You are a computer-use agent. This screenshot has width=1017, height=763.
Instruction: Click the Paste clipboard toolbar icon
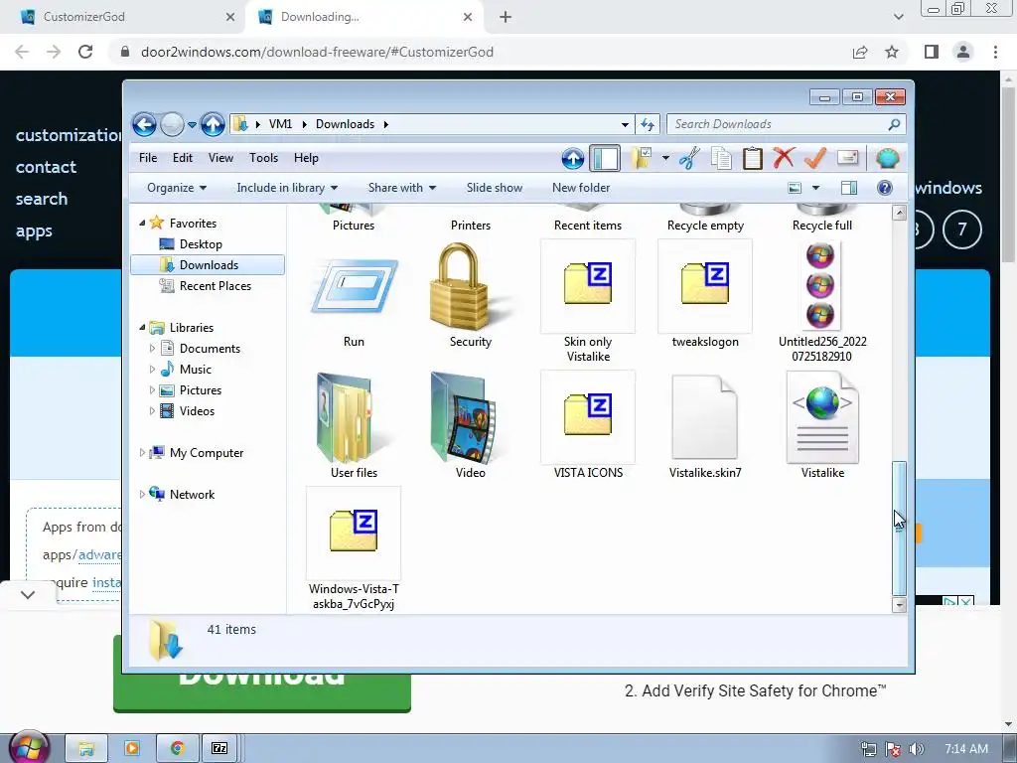[753, 158]
